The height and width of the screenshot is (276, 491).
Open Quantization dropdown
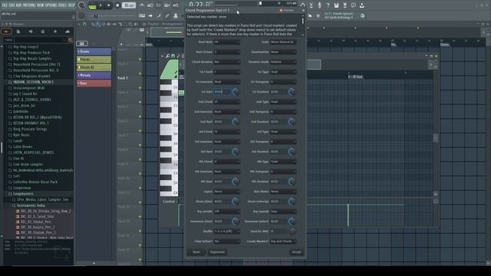pyautogui.click(x=283, y=52)
